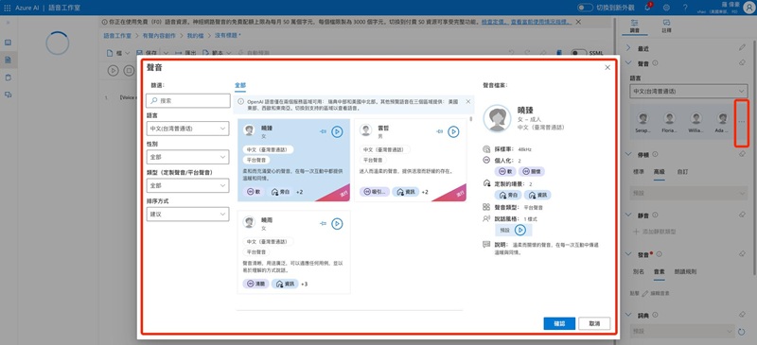The image size is (757, 345).
Task: Open the help question mark
Action: (685, 8)
